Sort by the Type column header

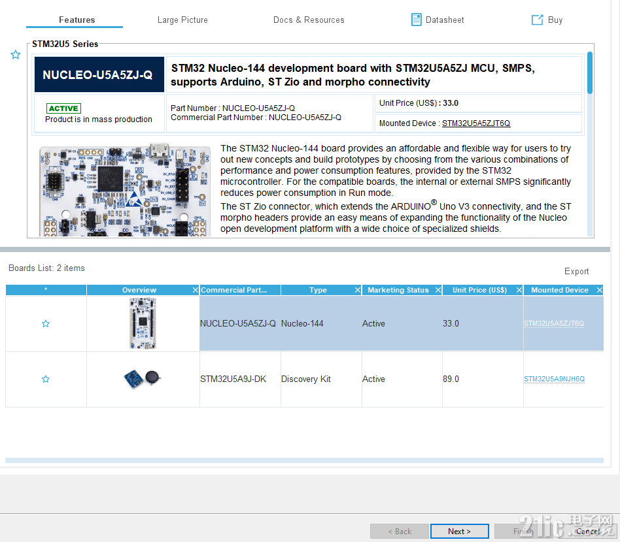coord(318,289)
